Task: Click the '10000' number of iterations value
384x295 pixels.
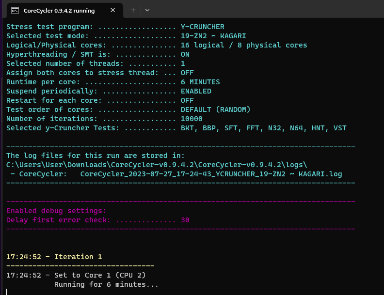Action: pos(192,119)
